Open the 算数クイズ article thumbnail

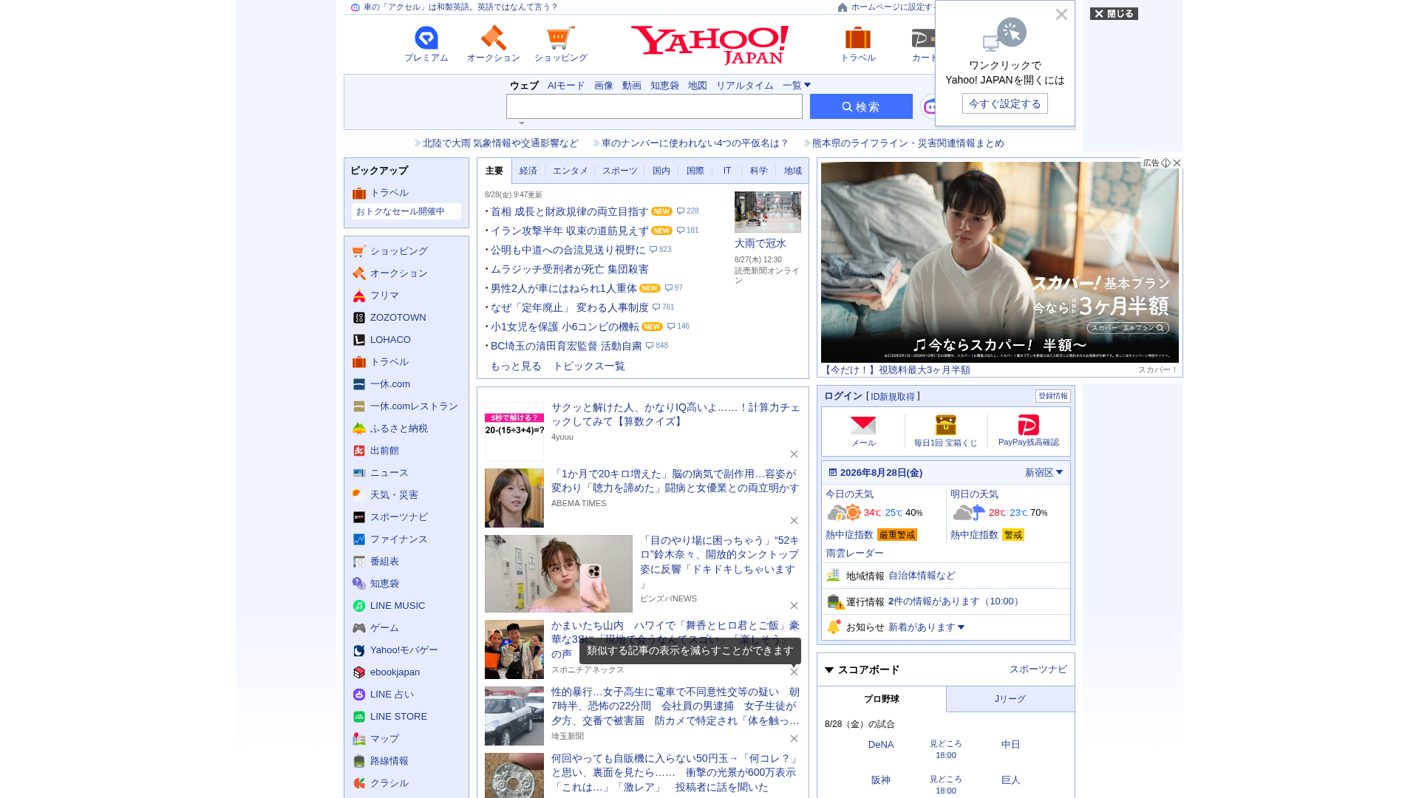point(514,432)
